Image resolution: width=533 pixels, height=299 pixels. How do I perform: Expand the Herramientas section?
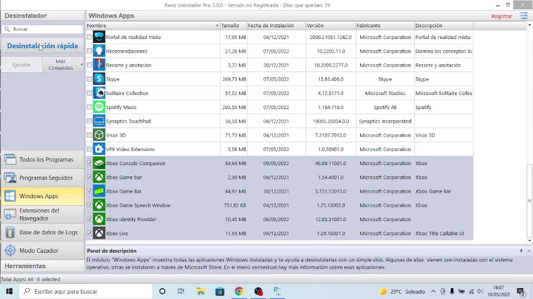42,266
